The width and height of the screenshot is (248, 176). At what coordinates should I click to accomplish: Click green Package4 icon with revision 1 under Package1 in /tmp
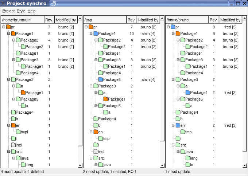click(x=101, y=73)
